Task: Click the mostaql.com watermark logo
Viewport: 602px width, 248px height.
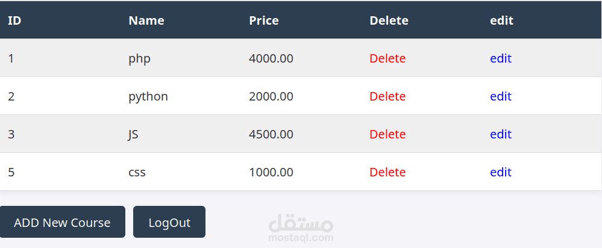Action: tap(301, 229)
